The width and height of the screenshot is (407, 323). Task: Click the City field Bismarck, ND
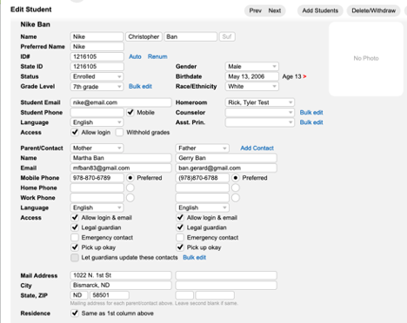[x=121, y=285]
